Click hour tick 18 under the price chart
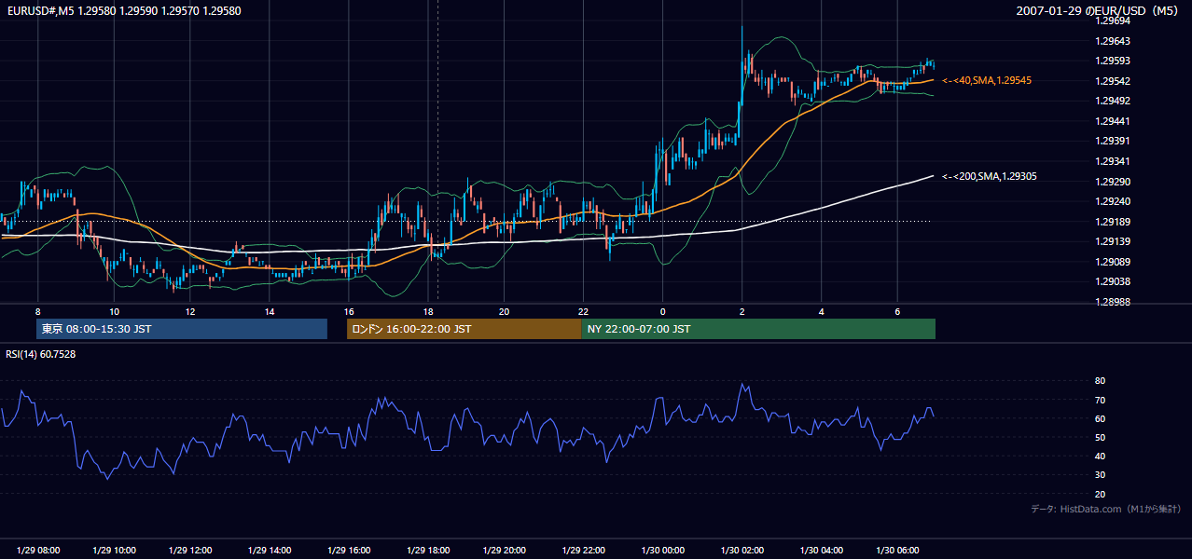Viewport: 1192px width, 559px height. coord(426,311)
